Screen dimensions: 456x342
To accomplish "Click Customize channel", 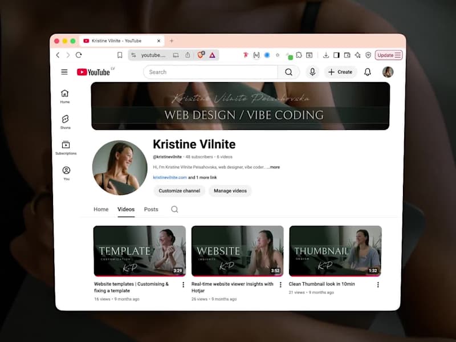I will pos(179,191).
